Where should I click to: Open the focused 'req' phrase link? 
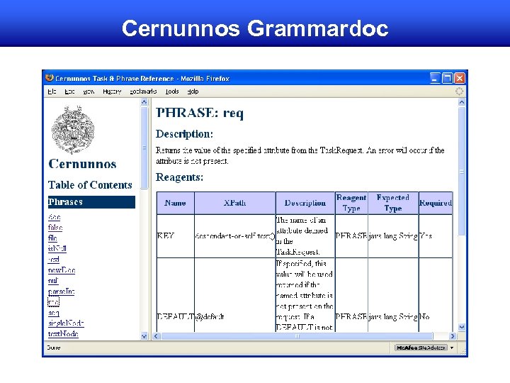click(54, 302)
